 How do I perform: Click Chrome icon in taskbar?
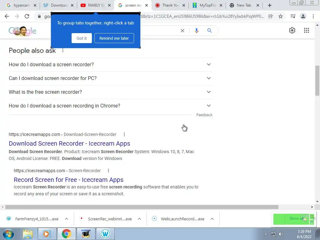point(66,234)
